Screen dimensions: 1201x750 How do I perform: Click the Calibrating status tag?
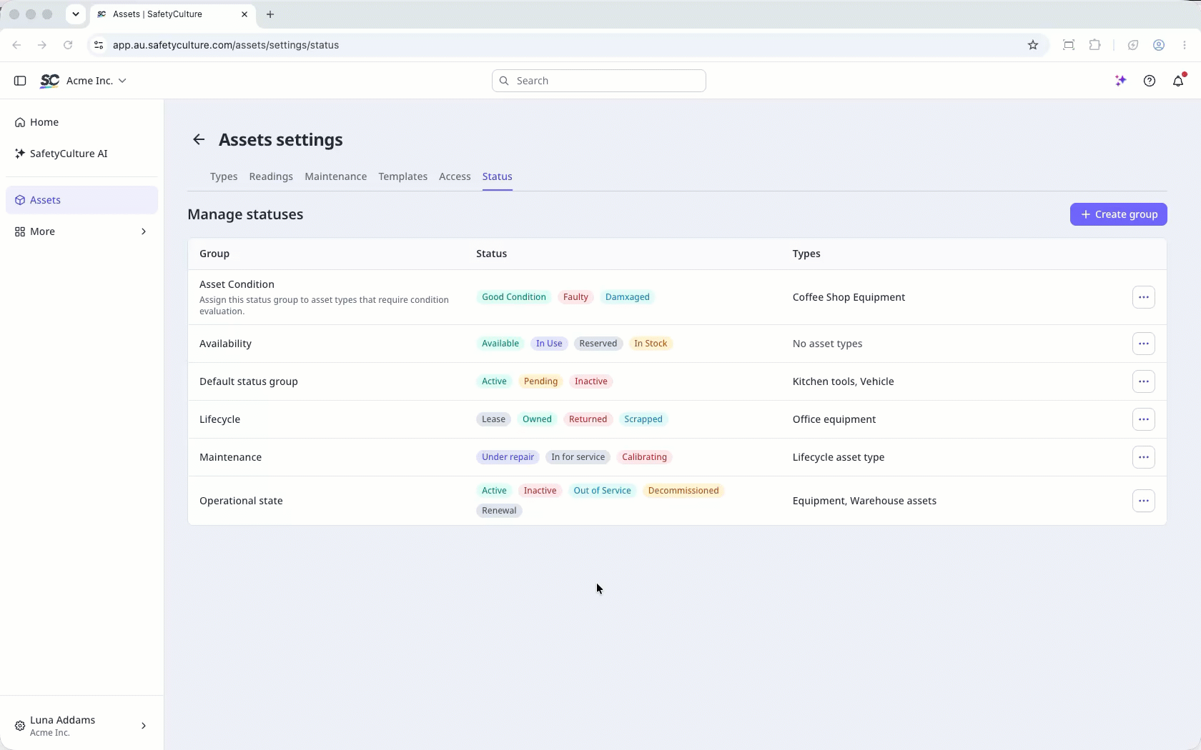tap(644, 457)
